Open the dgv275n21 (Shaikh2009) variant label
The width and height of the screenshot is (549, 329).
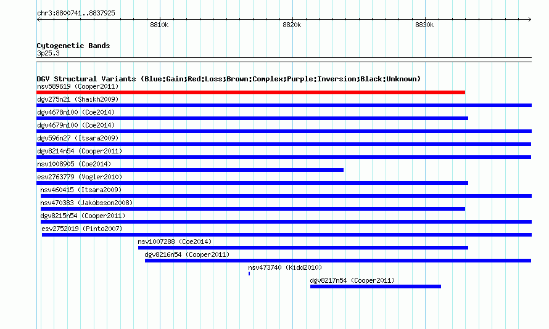point(78,99)
